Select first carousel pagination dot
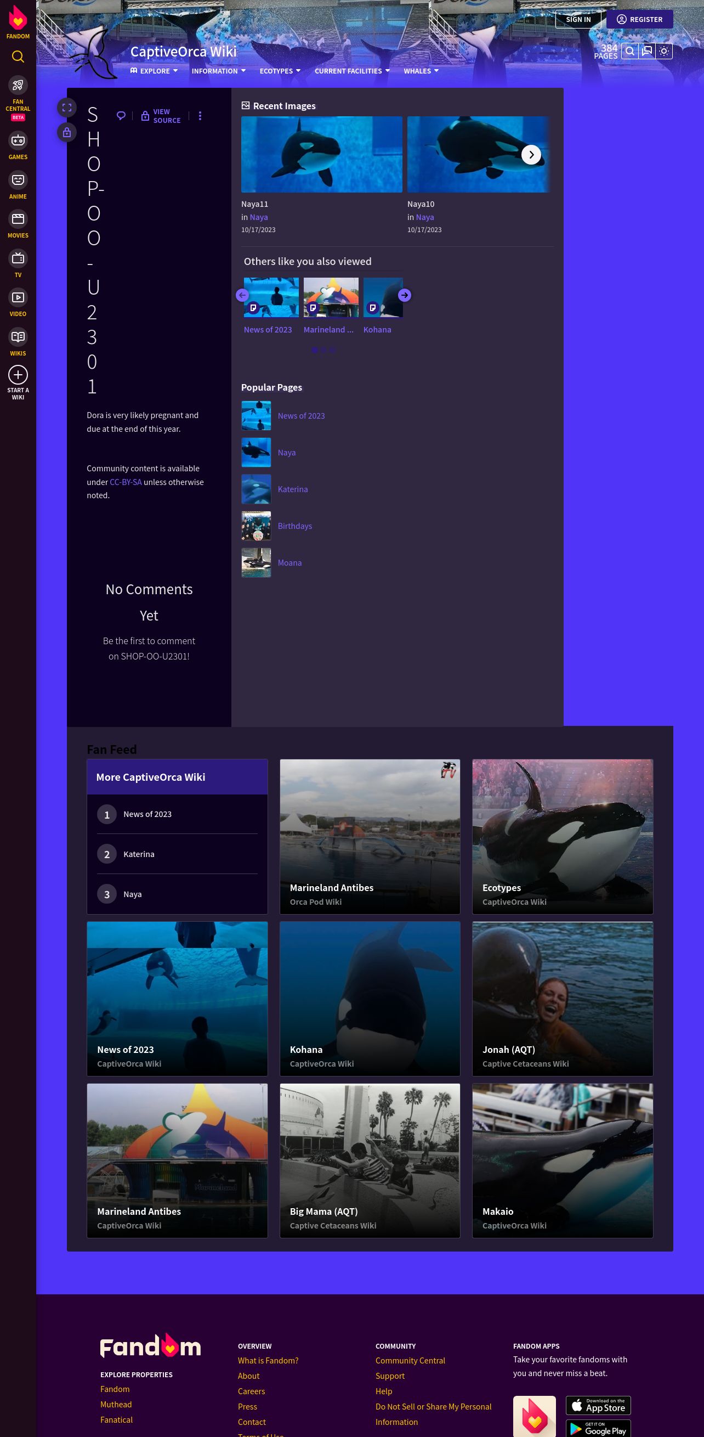The height and width of the screenshot is (1437, 704). pos(315,350)
